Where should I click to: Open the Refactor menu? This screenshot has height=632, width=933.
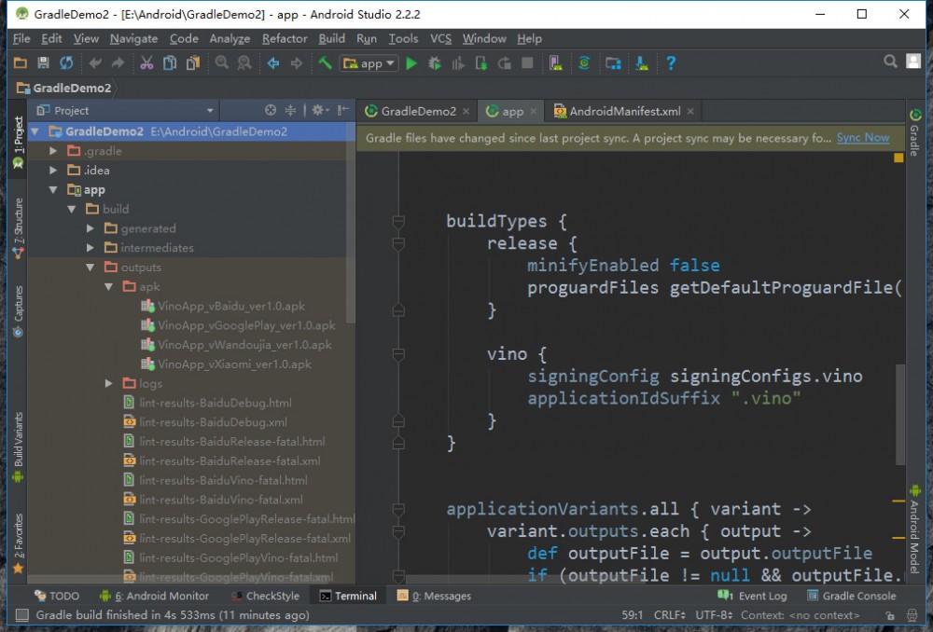[284, 39]
